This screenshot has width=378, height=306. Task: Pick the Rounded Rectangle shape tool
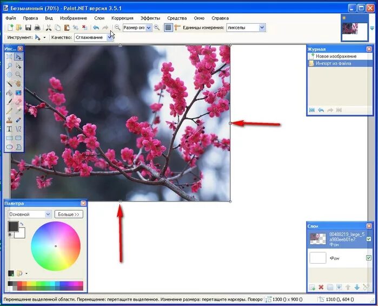[18, 138]
